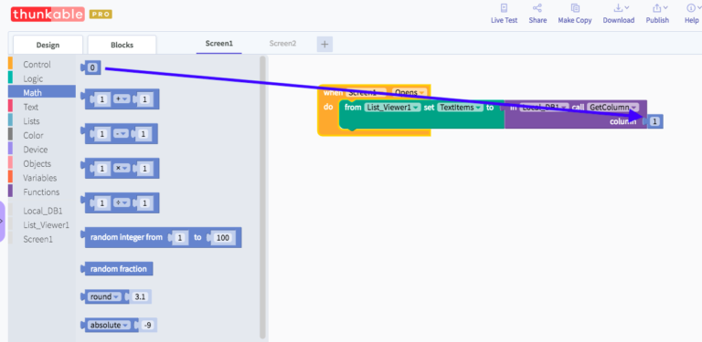Viewport: 702px width, 342px height.
Task: Add a new screen with plus button
Action: [x=325, y=44]
